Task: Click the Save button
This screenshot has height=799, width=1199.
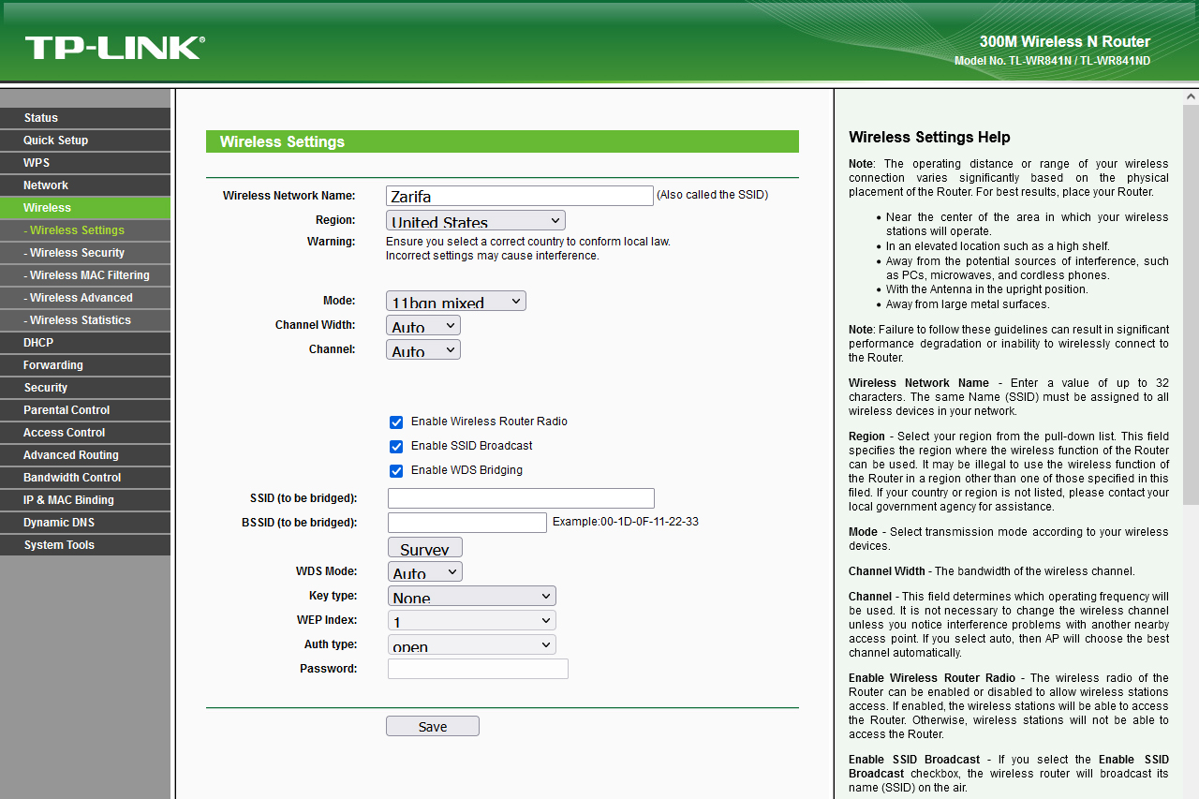Action: click(433, 726)
